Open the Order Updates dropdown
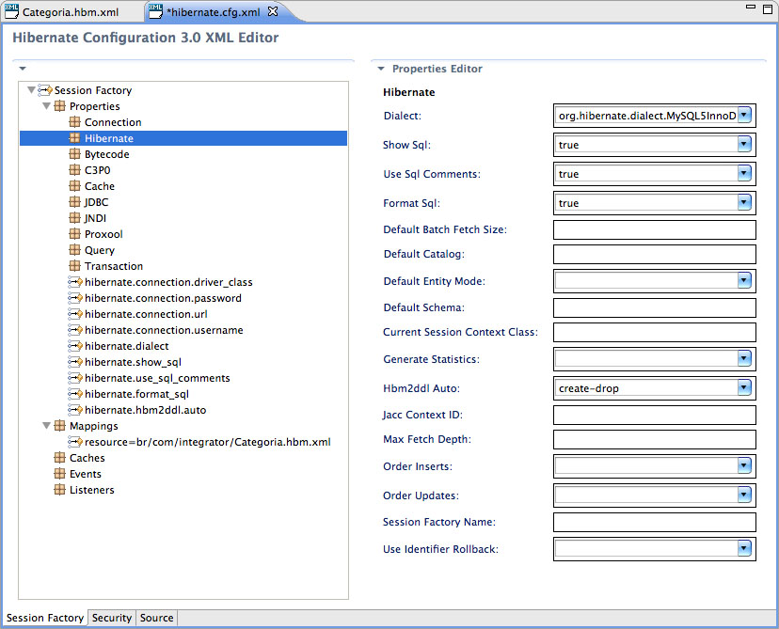Viewport: 779px width, 629px height. tap(744, 495)
